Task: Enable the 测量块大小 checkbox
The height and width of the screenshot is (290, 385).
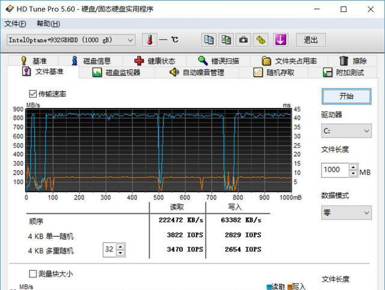Action: (32, 274)
